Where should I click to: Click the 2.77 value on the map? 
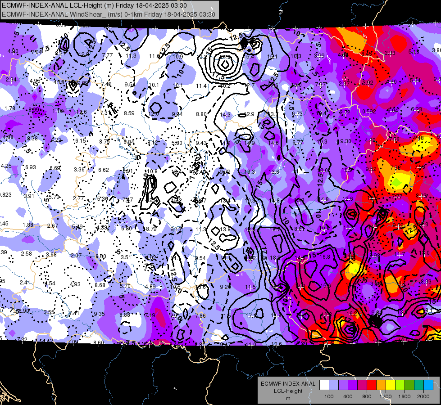tap(78, 198)
